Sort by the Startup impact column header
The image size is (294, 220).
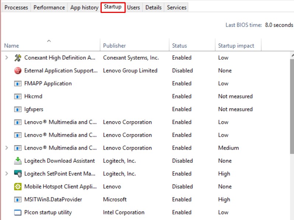238,46
